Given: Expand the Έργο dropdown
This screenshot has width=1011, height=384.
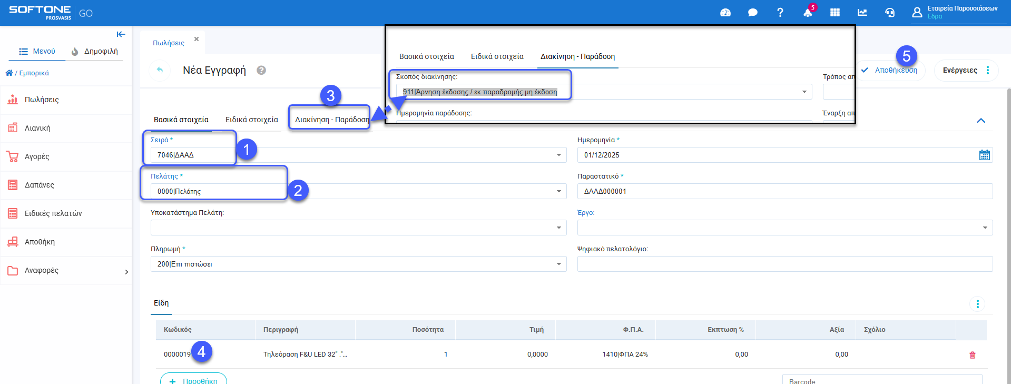Looking at the screenshot, I should pos(985,228).
